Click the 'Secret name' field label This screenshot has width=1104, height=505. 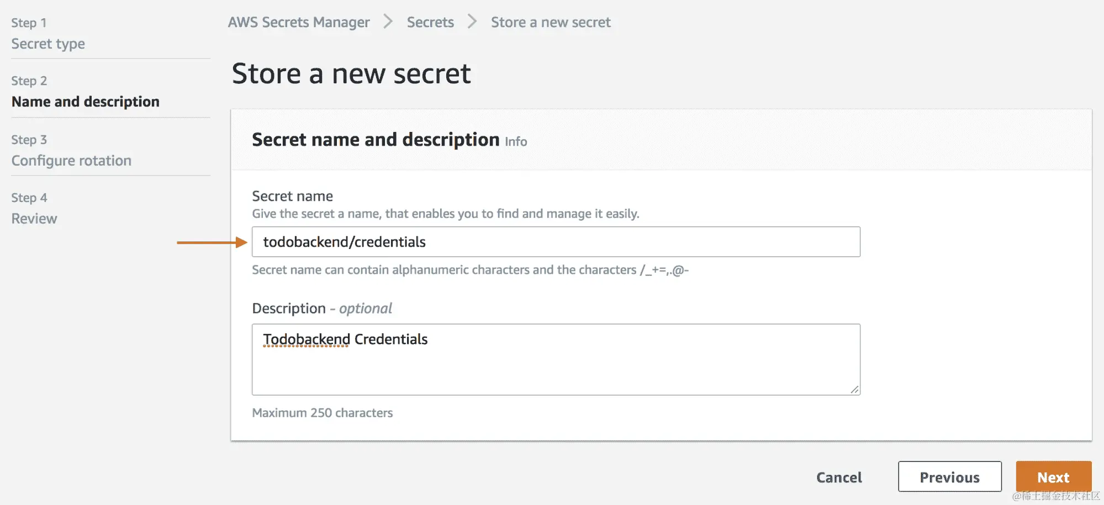292,196
